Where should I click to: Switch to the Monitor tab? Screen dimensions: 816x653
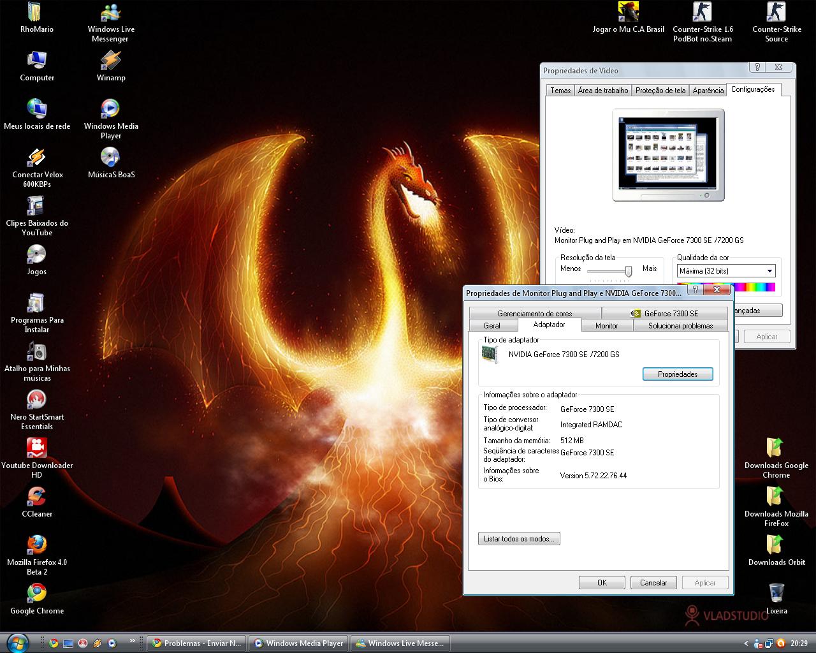[606, 326]
